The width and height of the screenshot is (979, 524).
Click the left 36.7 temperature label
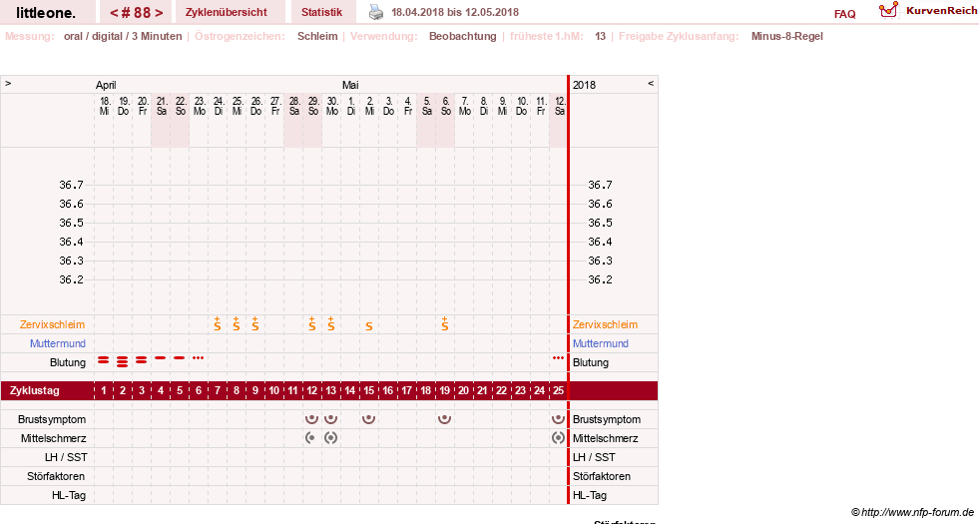pos(71,185)
